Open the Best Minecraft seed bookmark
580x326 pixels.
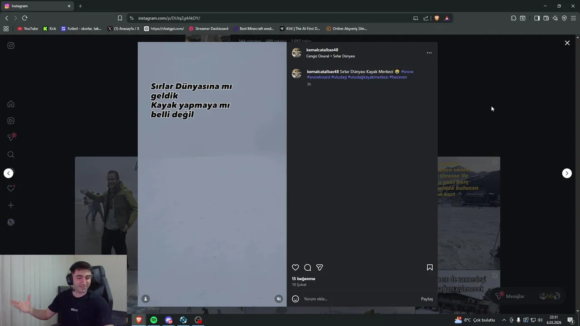254,29
